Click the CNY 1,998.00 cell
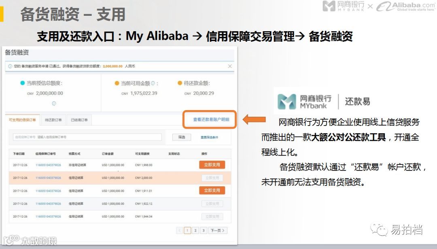Viewport: 437px width, 249px height. [x=144, y=165]
